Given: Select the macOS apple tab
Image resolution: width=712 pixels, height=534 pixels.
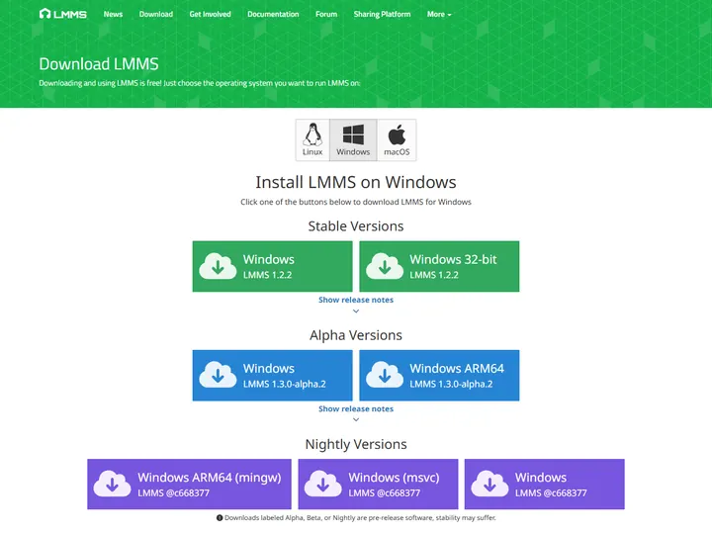Looking at the screenshot, I should pos(397,139).
